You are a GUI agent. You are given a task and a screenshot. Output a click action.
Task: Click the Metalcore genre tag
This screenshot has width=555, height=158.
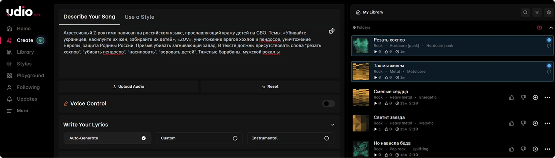(x=416, y=72)
